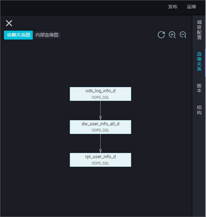The height and width of the screenshot is (217, 206).
Task: Open 运维 from the top bar
Action: [x=192, y=7]
